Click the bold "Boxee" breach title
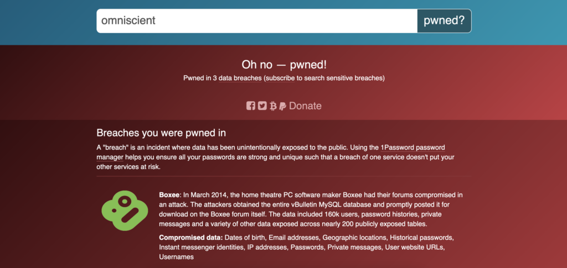567x268 pixels. pos(169,195)
